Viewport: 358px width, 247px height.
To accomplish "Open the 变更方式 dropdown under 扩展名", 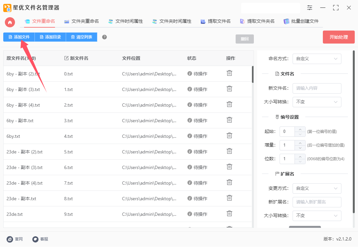I will [317, 188].
